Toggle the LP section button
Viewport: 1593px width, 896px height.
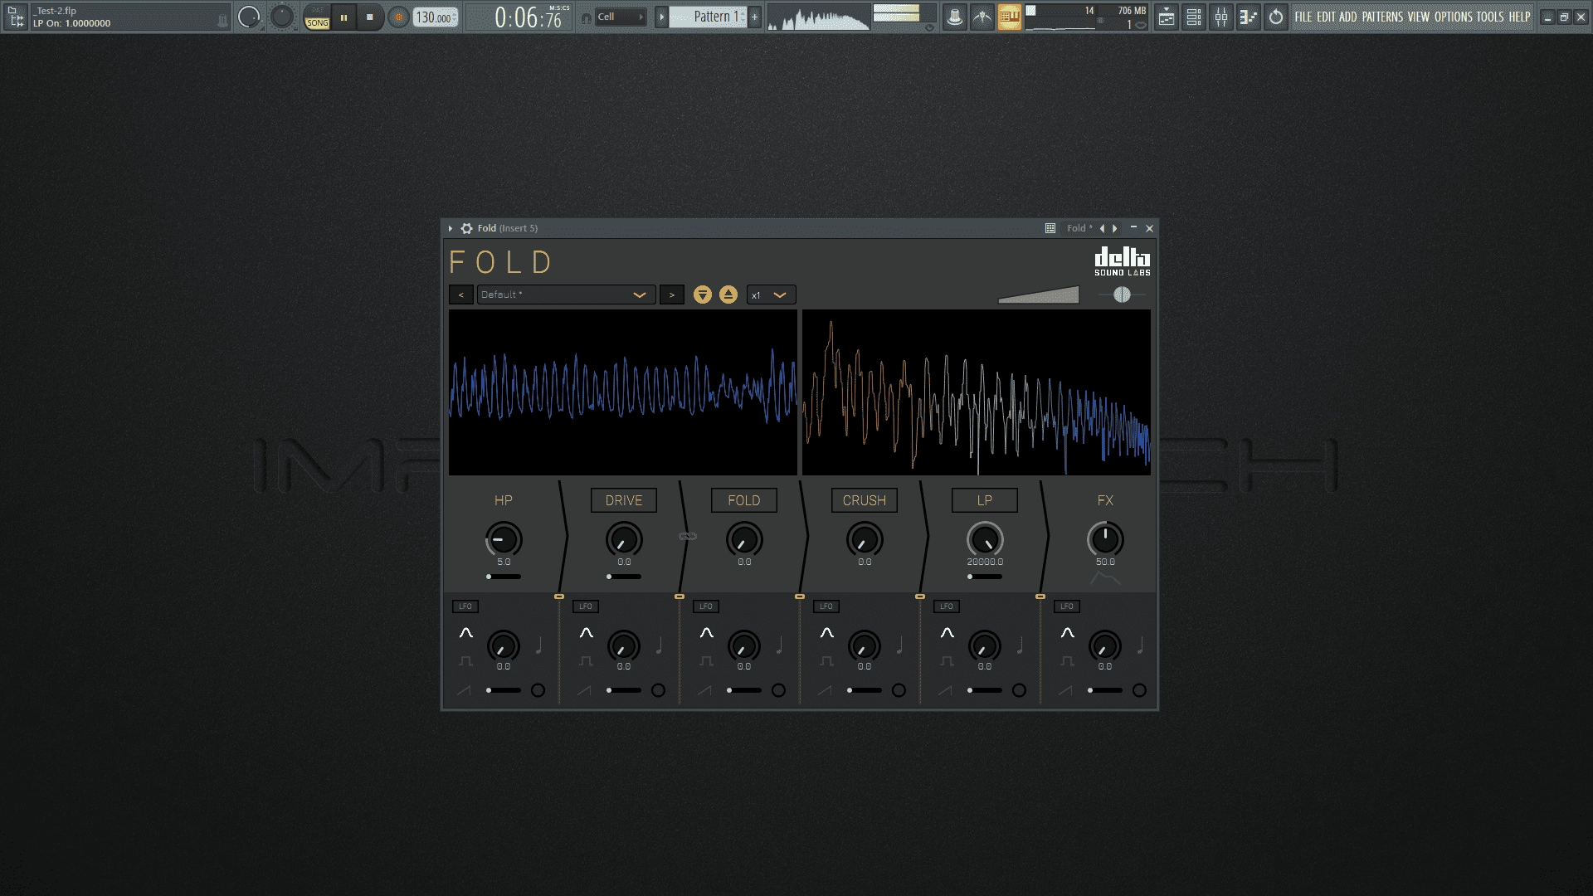[x=985, y=500]
